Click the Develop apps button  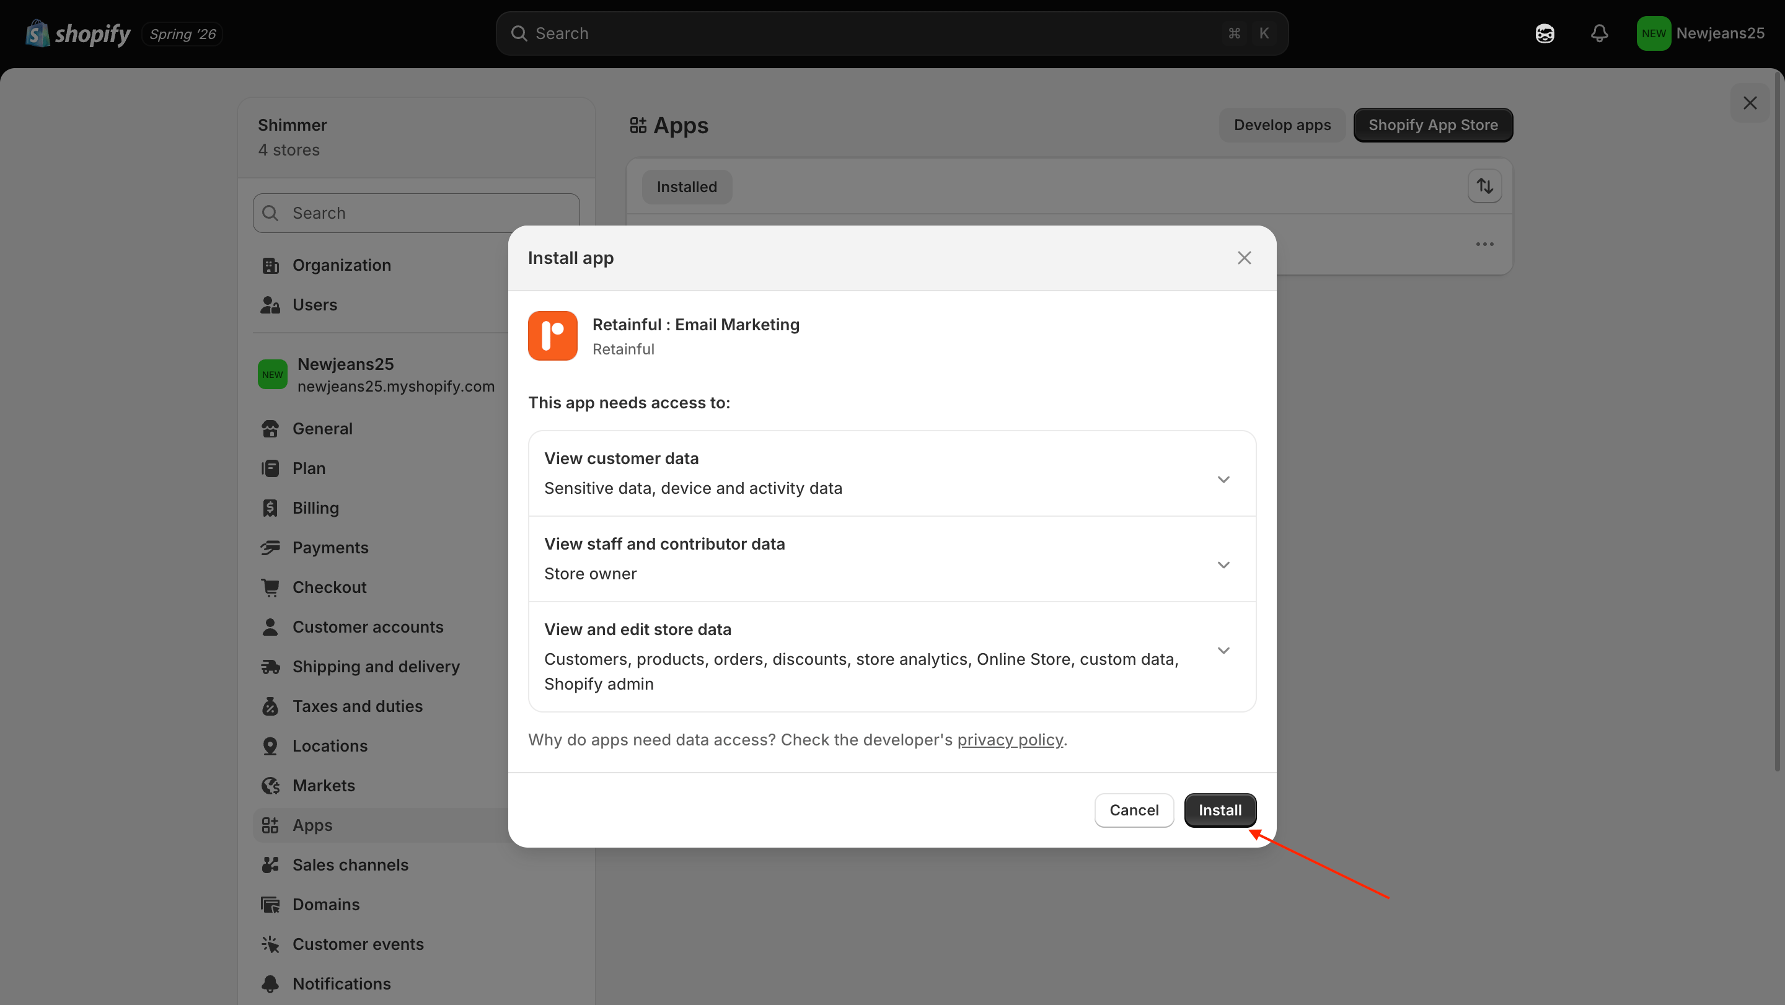point(1282,125)
